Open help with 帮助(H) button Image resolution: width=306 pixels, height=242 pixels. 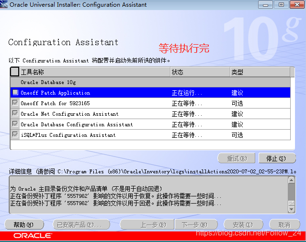[x=24, y=224]
